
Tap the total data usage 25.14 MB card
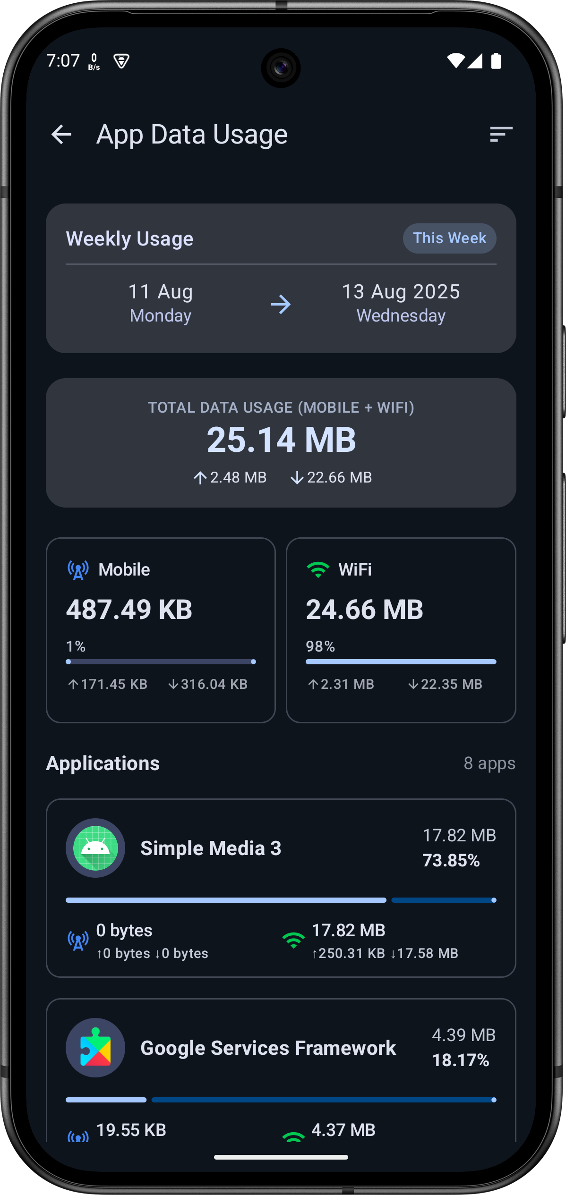click(281, 442)
